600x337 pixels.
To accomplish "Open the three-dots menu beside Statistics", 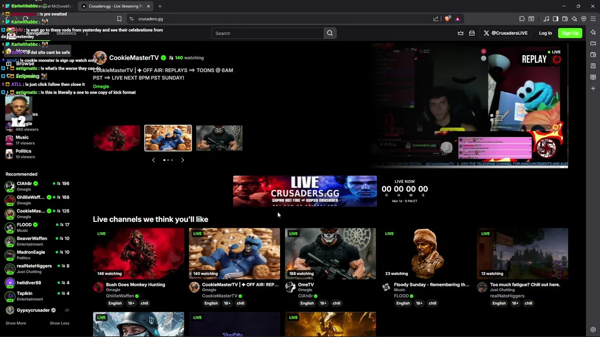I will tap(87, 33).
